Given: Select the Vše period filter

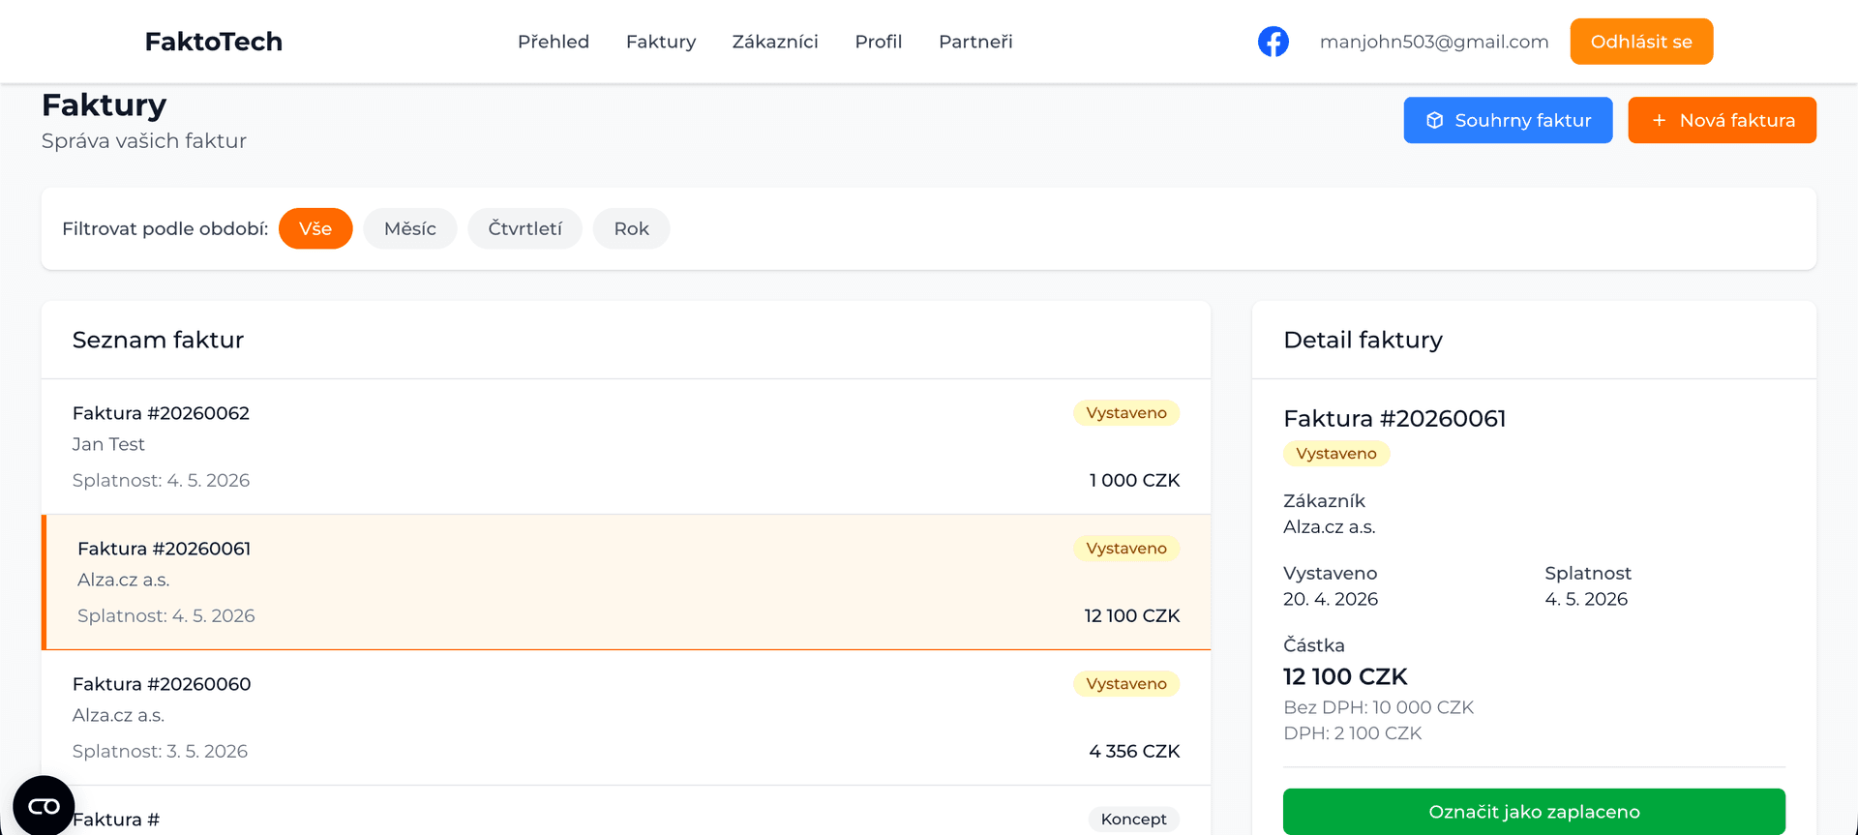Looking at the screenshot, I should 315,228.
